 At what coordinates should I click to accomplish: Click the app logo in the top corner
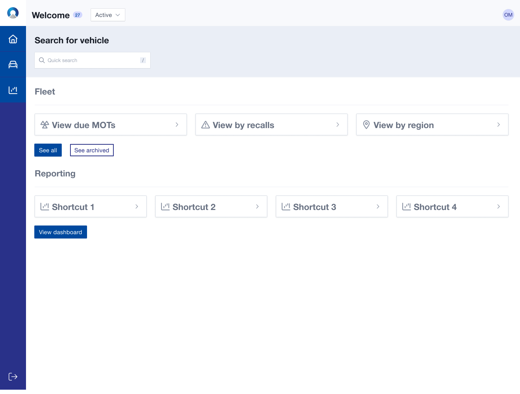click(x=13, y=13)
